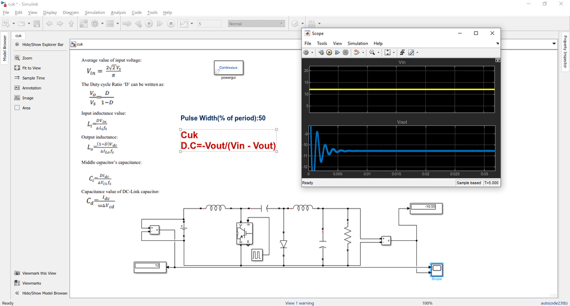Click Step Forward in Simulink toolbar
This screenshot has height=306, width=570.
pos(160,23)
